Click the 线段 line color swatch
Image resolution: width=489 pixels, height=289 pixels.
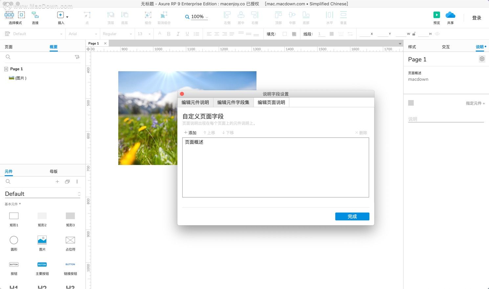point(332,34)
